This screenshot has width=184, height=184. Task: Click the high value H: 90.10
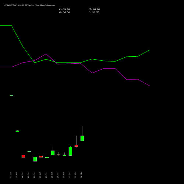coord(94,10)
